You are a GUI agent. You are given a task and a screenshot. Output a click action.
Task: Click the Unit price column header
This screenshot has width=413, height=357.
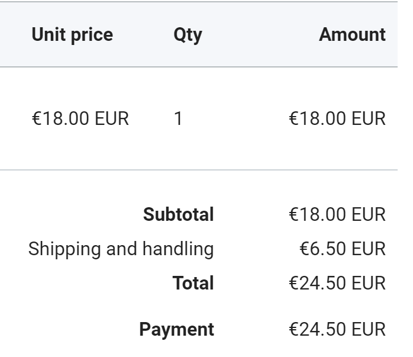(72, 34)
